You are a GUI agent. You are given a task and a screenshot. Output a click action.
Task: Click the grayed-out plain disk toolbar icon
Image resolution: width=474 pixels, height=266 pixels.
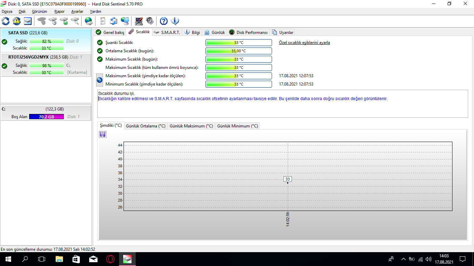pyautogui.click(x=42, y=21)
